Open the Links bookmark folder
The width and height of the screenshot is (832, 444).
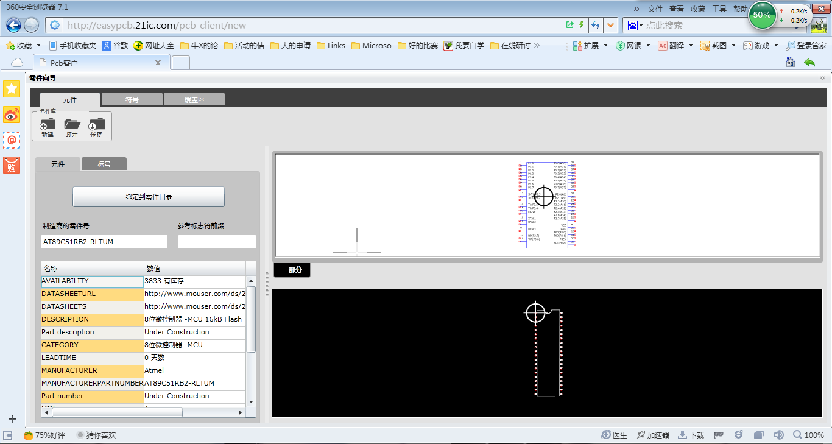330,46
